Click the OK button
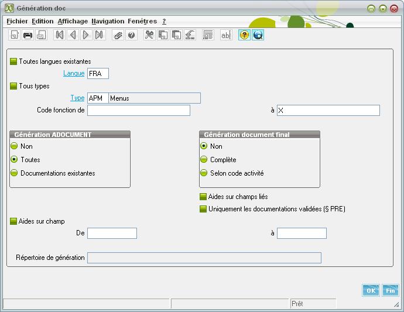Screen dimensions: 404x312 371,290
